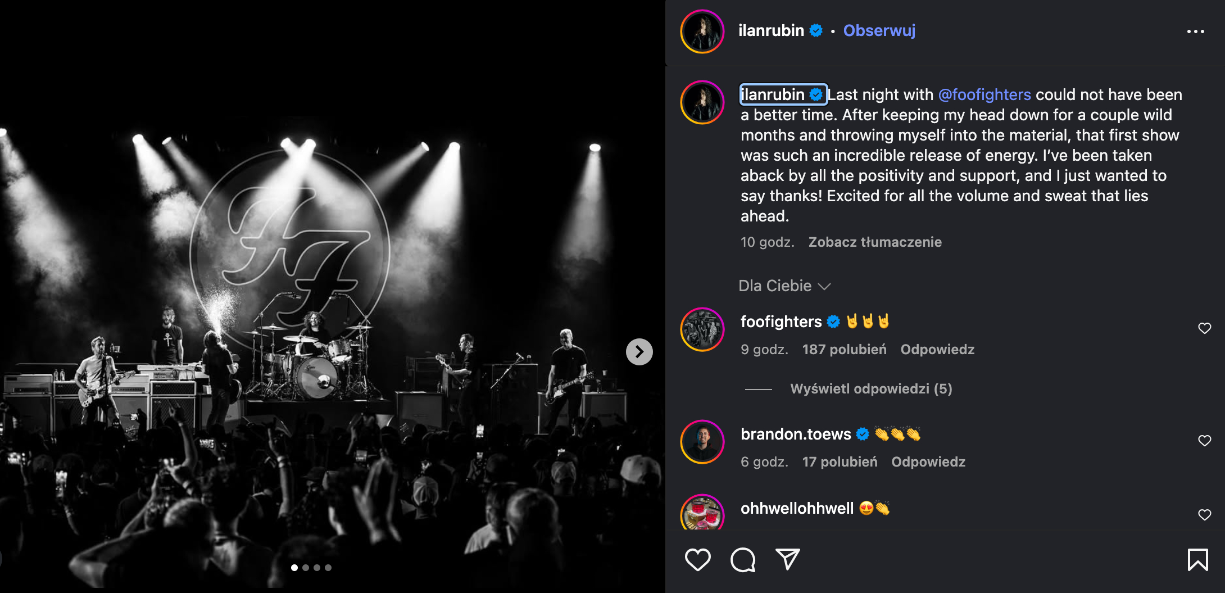
Task: Click 'Zobacz tłumaczenie' to translate caption
Action: click(x=875, y=242)
